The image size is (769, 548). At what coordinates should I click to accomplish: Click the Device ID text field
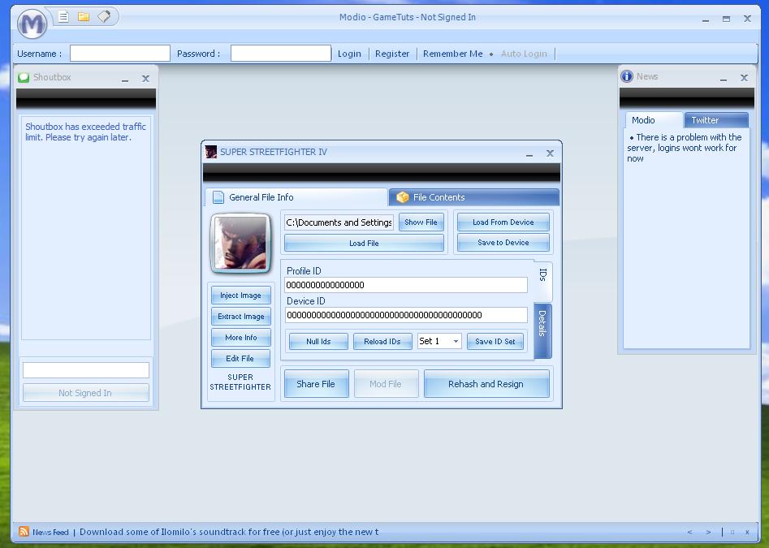[406, 315]
